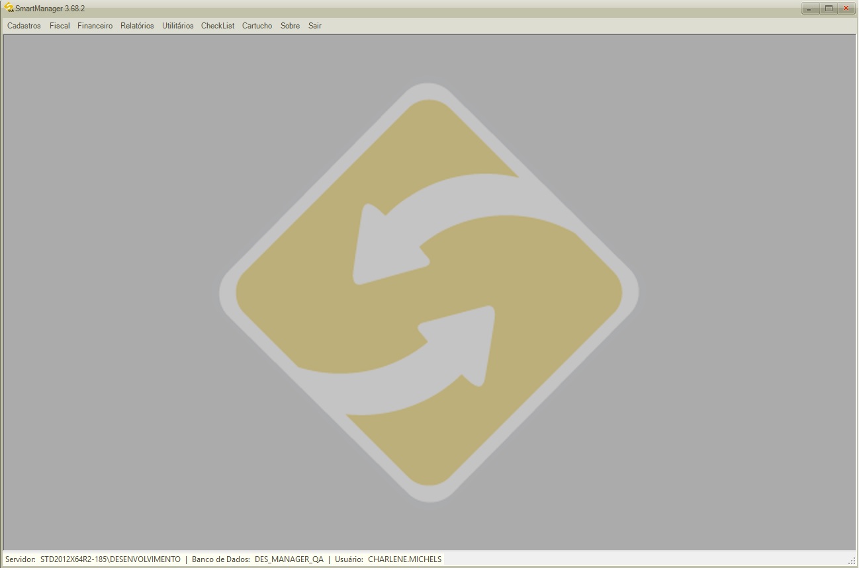Viewport: 859px width, 570px height.
Task: Open the Cartucho menu
Action: pyautogui.click(x=257, y=26)
